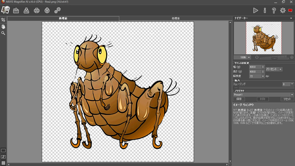Click the 幅 width label
The image size is (295, 166).
pos(237,67)
